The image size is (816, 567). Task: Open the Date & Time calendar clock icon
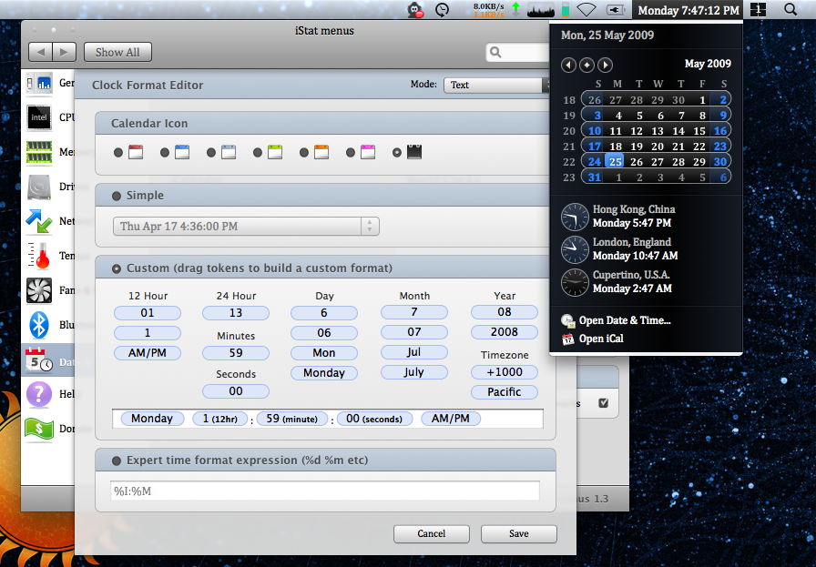click(39, 359)
